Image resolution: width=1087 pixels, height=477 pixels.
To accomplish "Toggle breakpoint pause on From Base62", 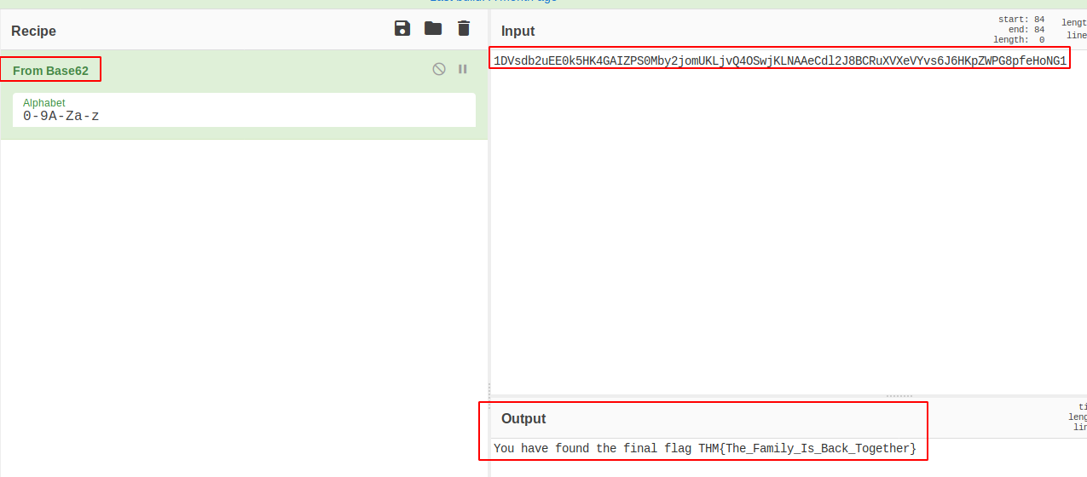I will pyautogui.click(x=463, y=69).
